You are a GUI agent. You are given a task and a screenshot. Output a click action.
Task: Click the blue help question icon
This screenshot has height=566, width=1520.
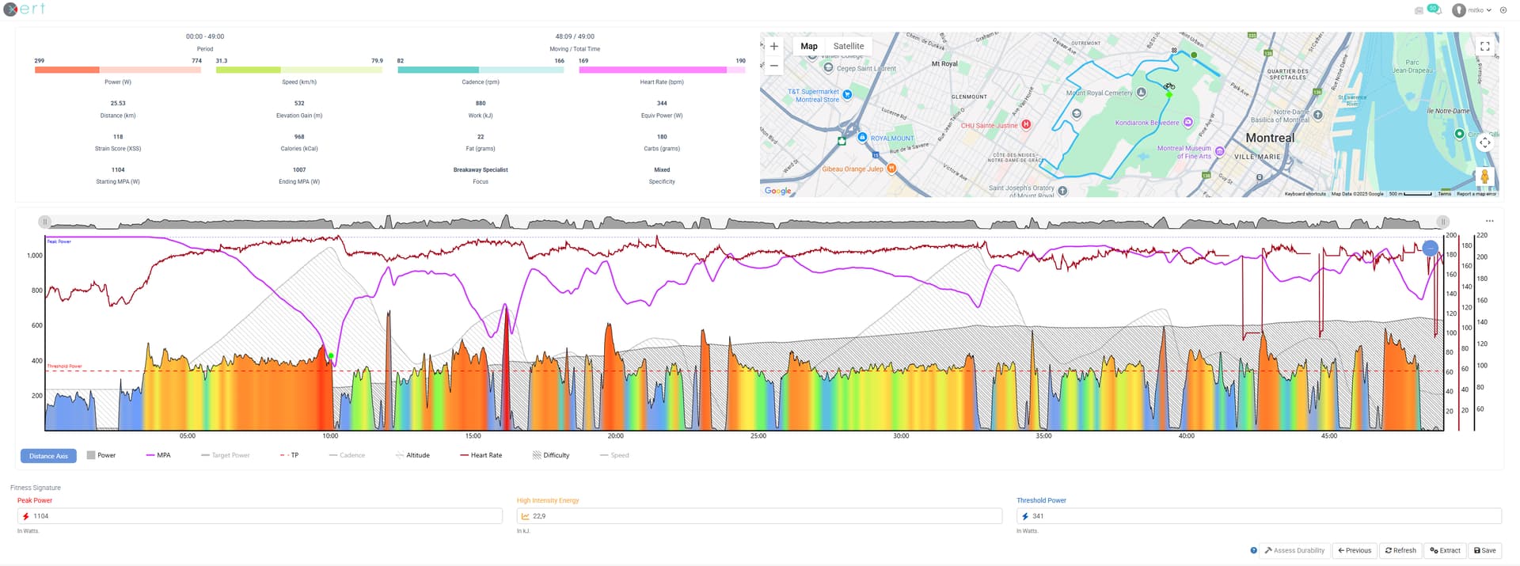[x=1253, y=550]
